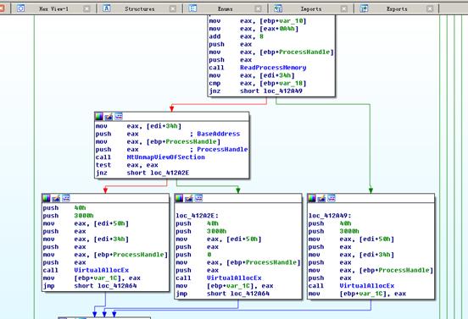The width and height of the screenshot is (468, 319).
Task: Click edit icon on loc_412A2E node
Action: [188, 198]
